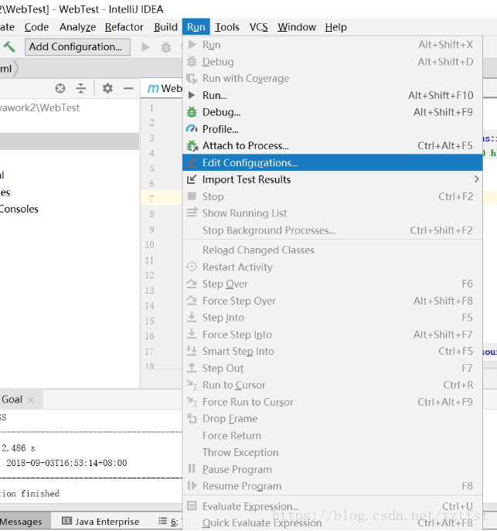497x531 pixels.
Task: Open the Refactor menu
Action: [124, 27]
